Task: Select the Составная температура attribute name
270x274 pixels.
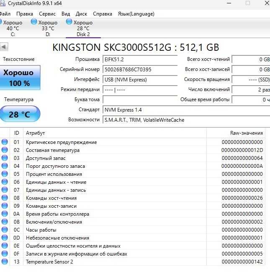Action: tap(53, 150)
